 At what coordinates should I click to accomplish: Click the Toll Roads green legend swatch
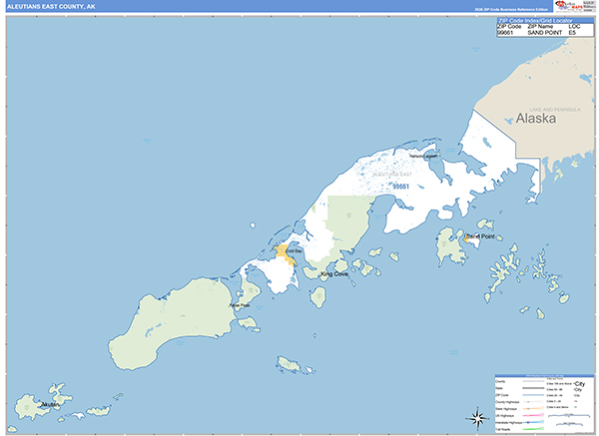click(532, 429)
